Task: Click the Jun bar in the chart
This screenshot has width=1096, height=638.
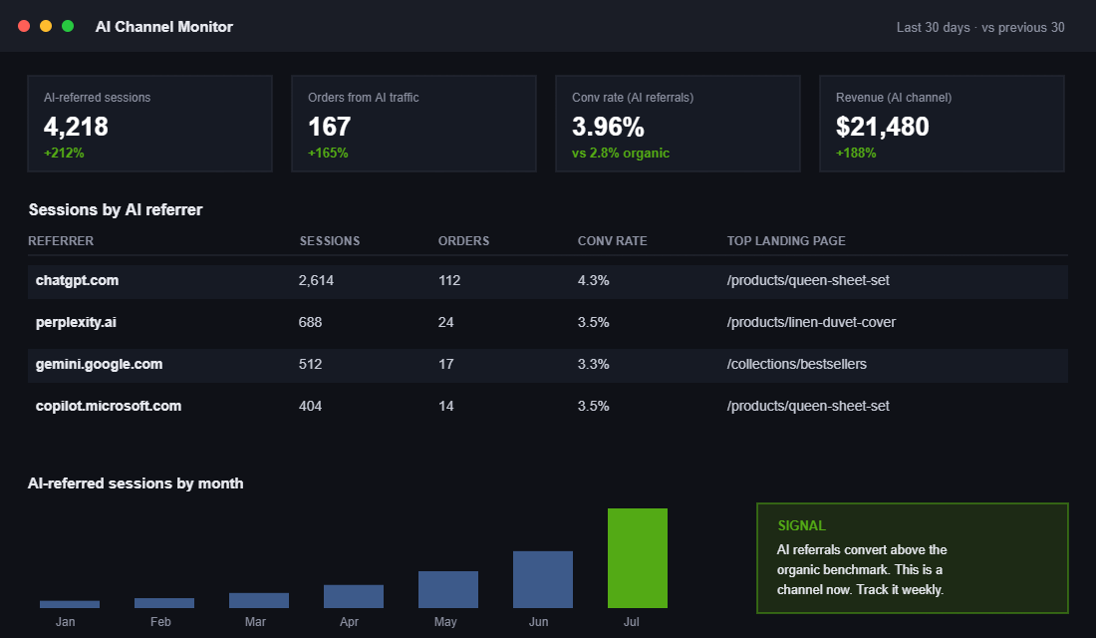Action: point(543,579)
